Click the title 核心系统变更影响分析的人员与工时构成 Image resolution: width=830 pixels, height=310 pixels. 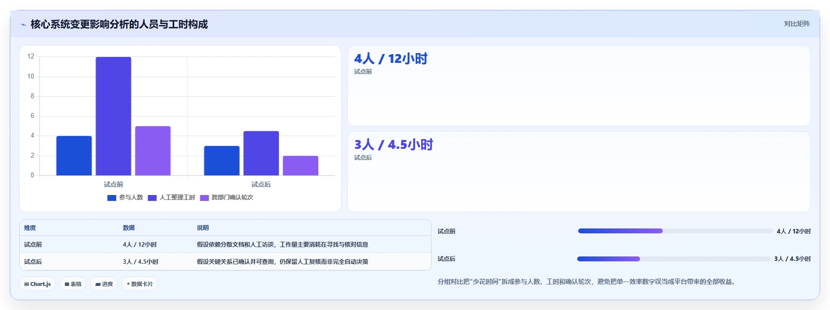[119, 24]
